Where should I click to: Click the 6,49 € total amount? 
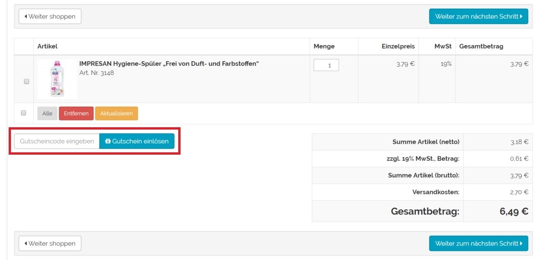(x=513, y=212)
